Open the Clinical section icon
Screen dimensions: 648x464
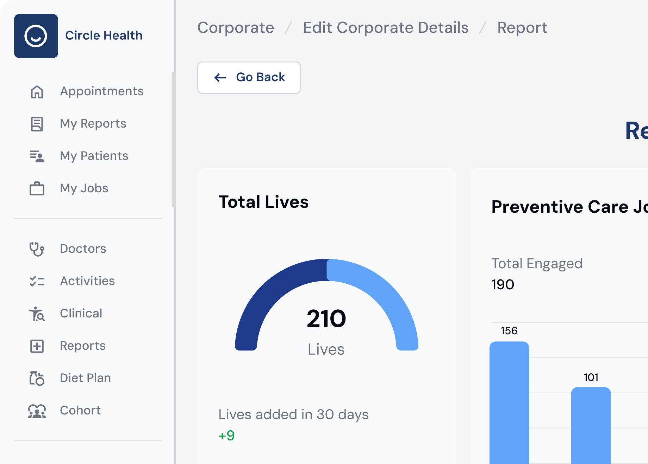coord(37,314)
